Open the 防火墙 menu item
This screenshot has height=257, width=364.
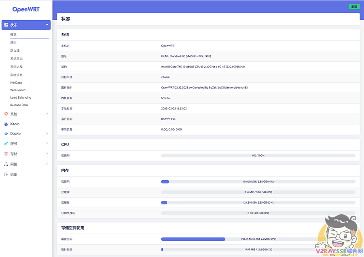[x=16, y=51]
